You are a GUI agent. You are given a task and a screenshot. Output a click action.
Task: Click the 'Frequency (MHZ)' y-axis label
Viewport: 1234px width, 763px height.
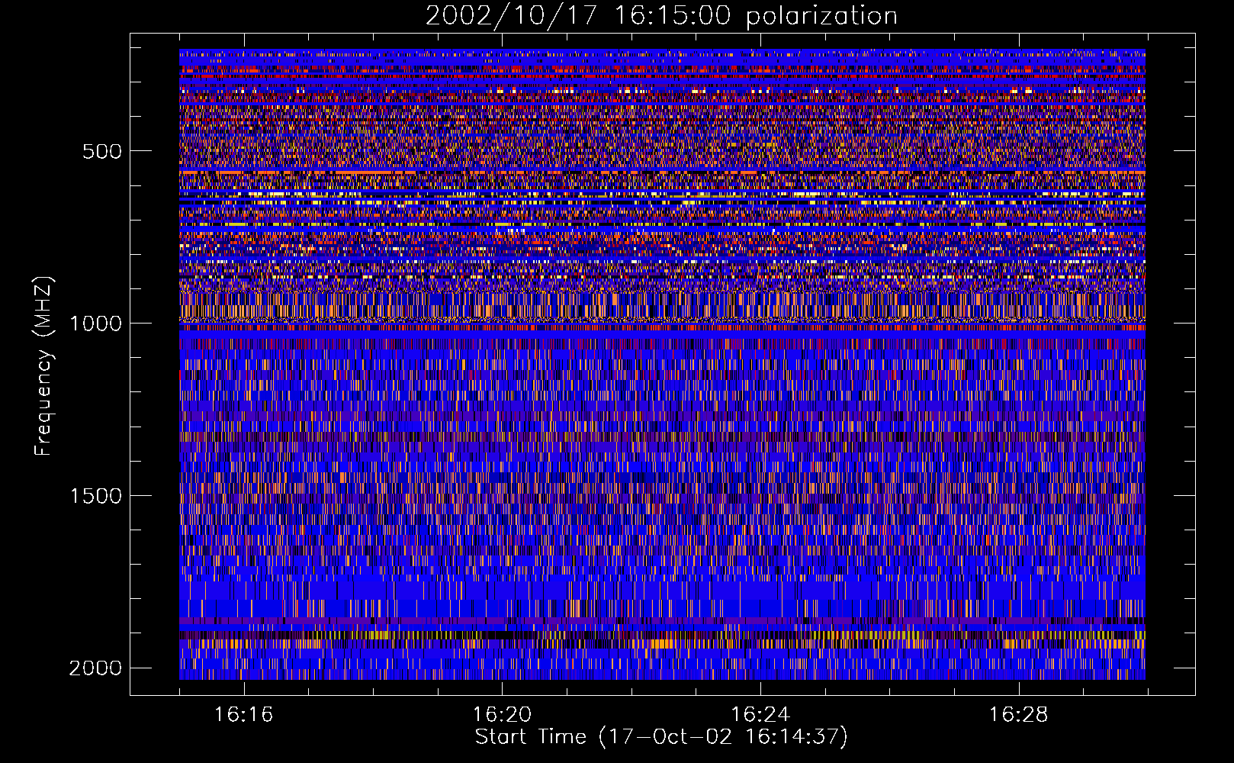click(x=43, y=366)
